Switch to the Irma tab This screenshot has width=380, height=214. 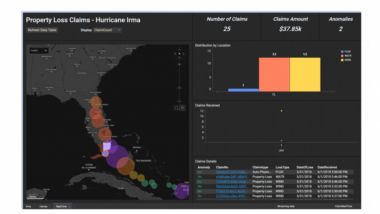coord(28,206)
